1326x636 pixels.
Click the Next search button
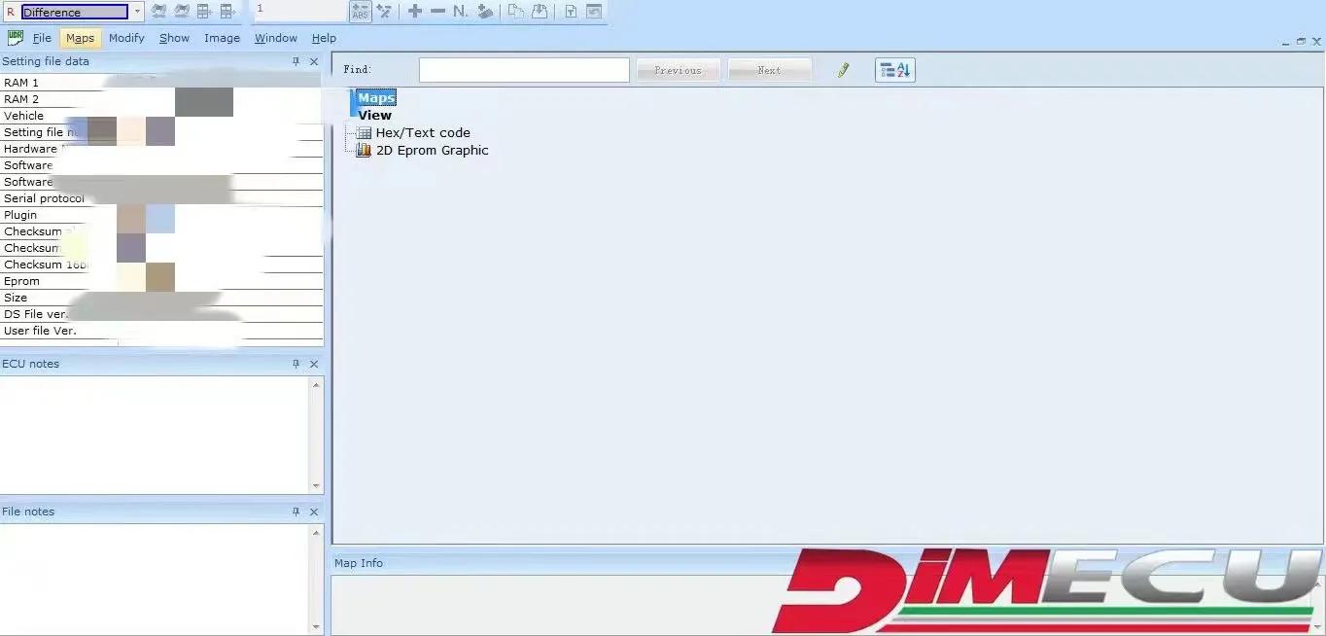click(769, 70)
